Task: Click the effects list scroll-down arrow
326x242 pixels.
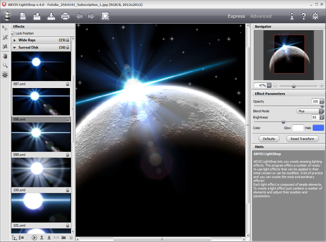Action: click(x=72, y=232)
